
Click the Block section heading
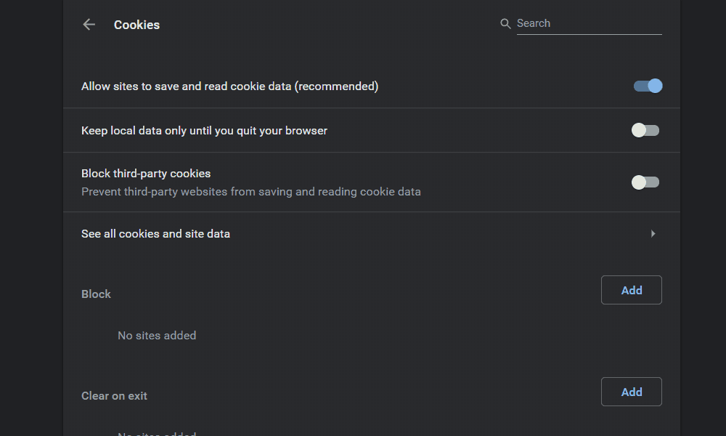[x=96, y=294]
